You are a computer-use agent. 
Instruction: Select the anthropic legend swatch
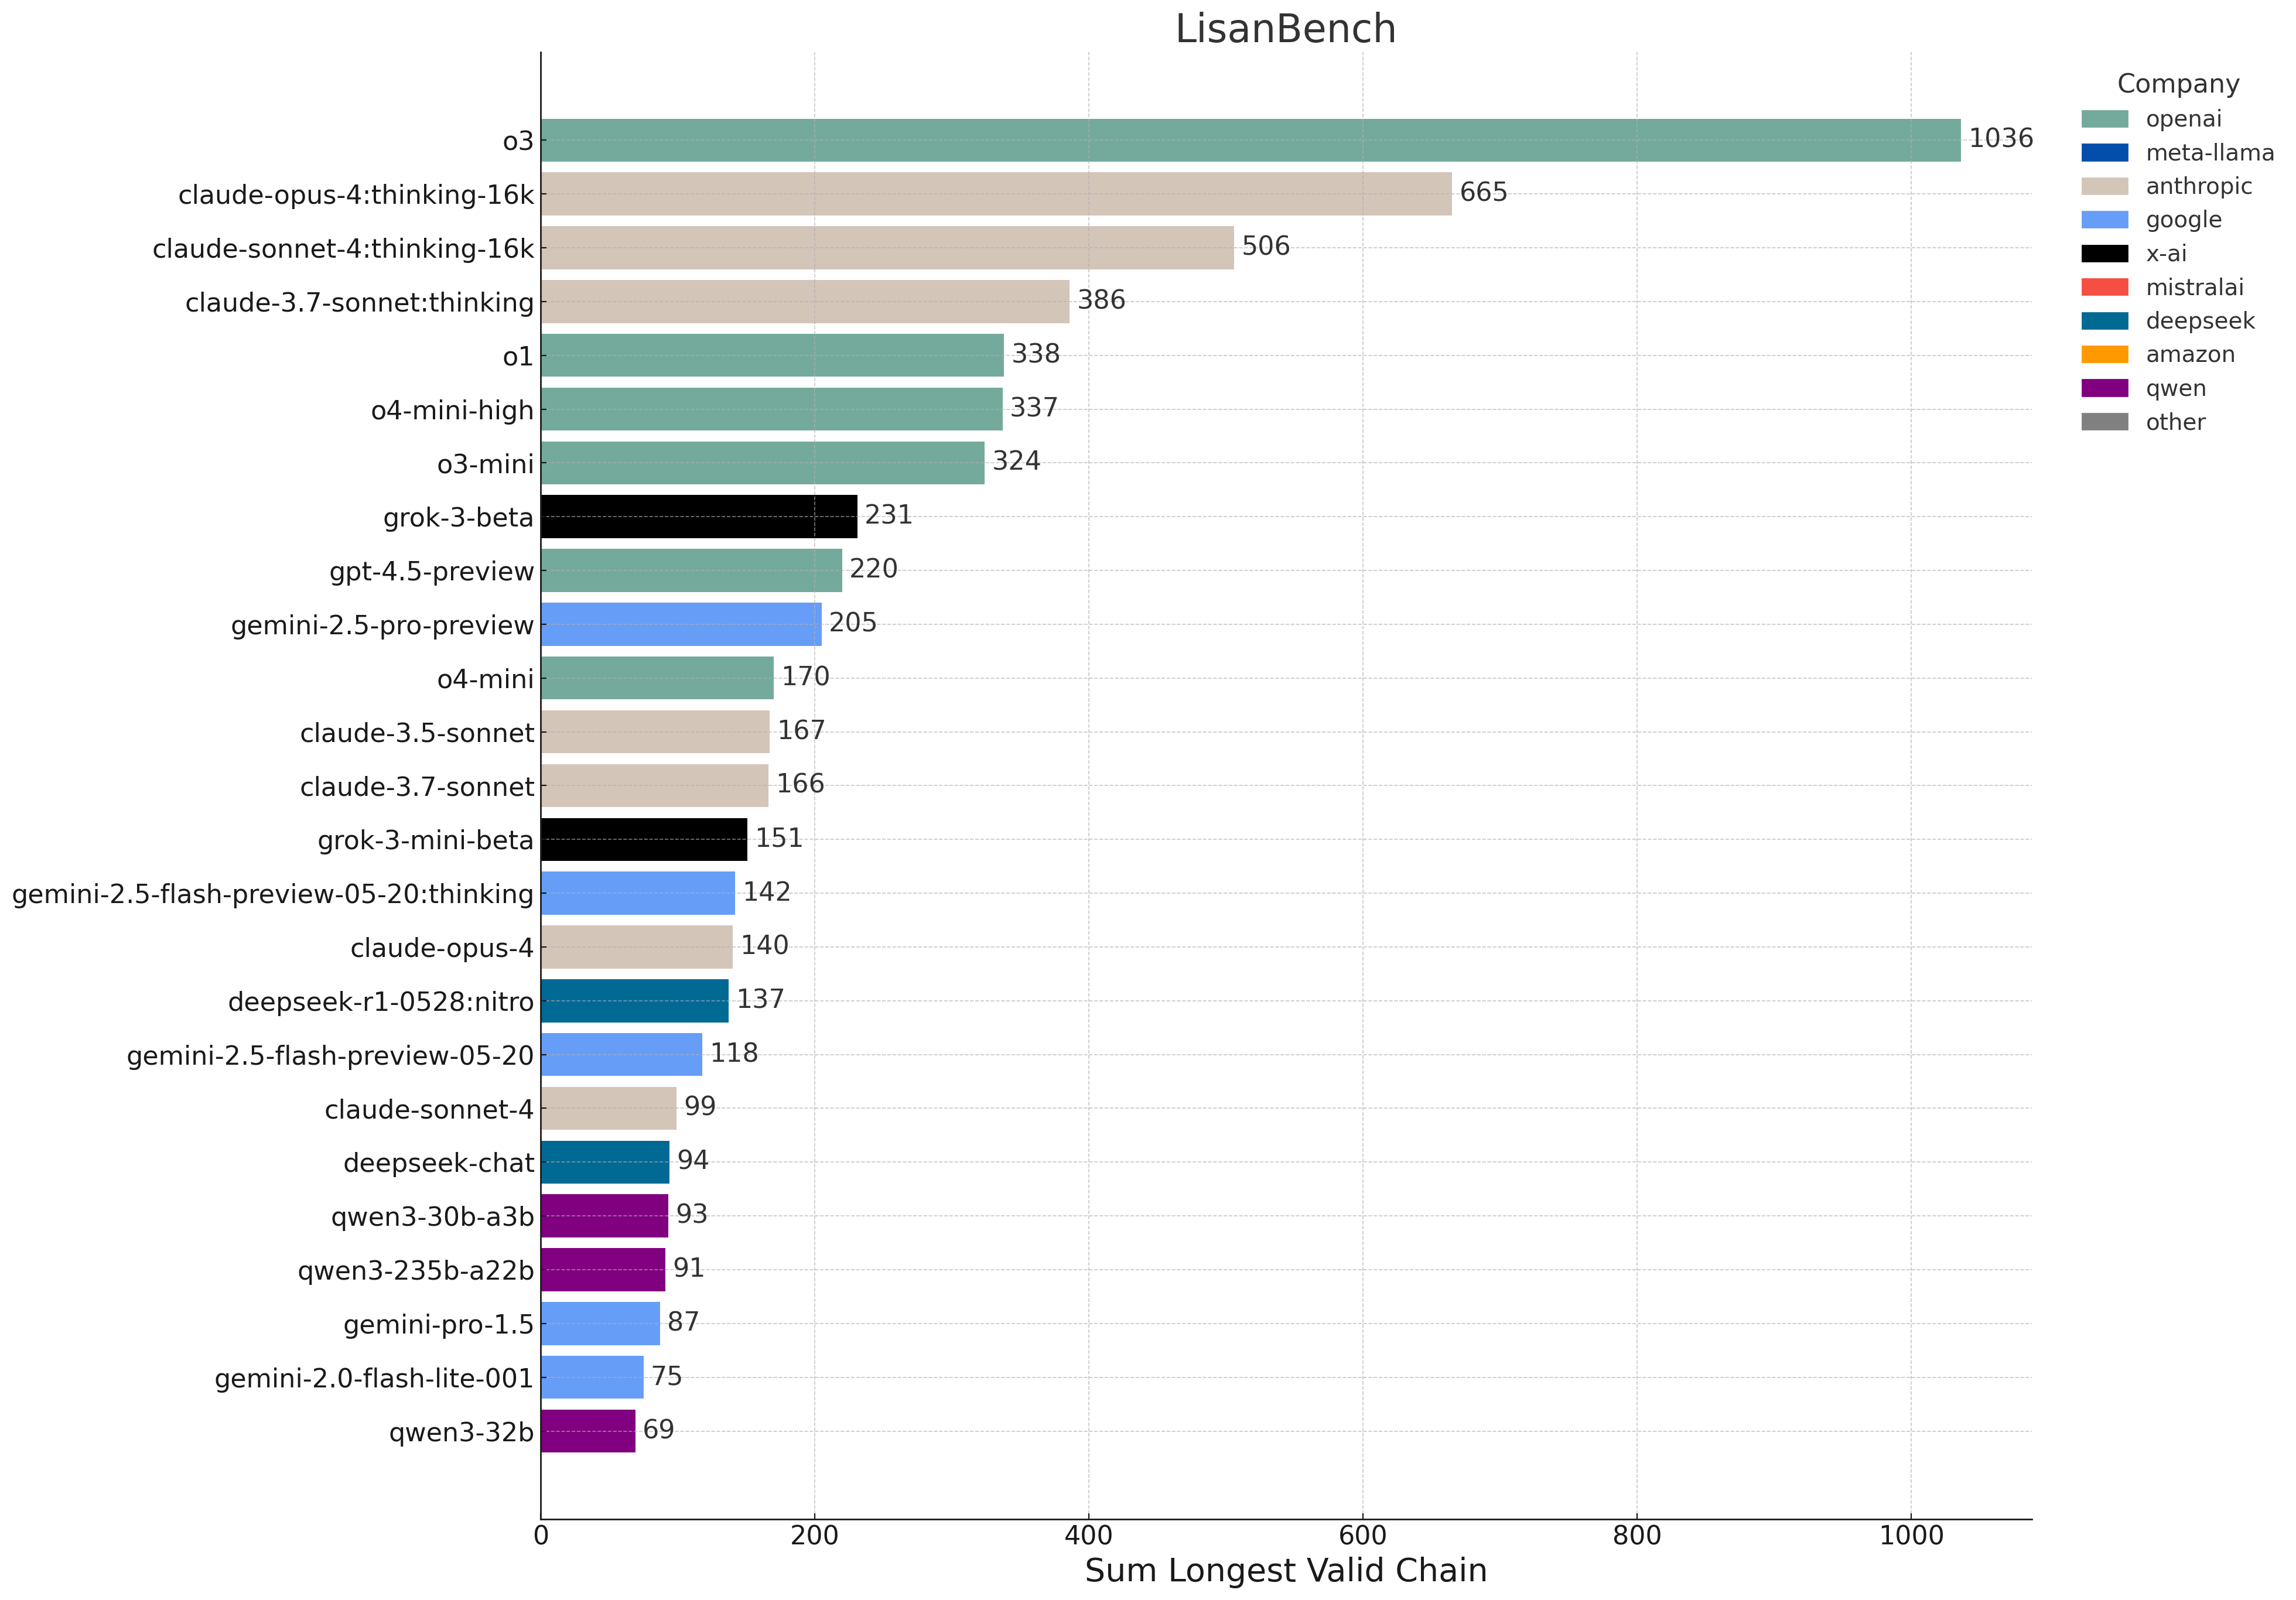pyautogui.click(x=2104, y=186)
